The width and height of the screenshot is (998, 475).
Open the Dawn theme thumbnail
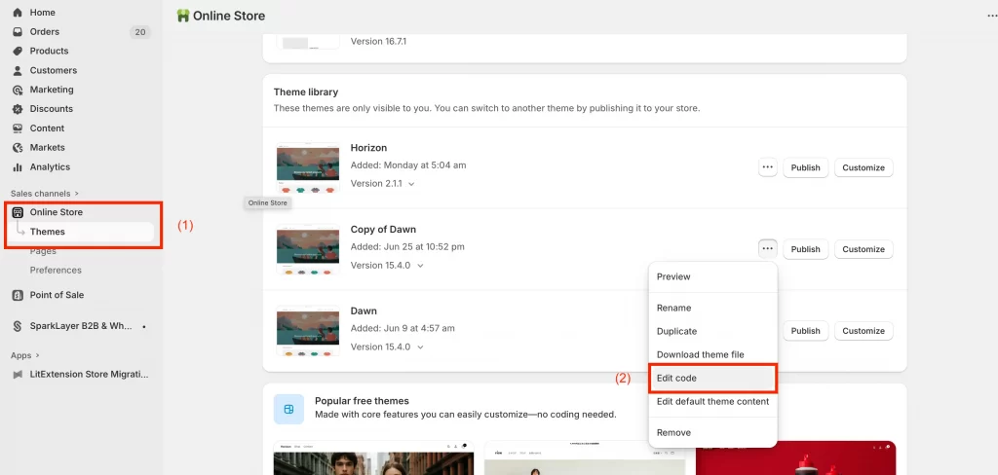tap(307, 331)
